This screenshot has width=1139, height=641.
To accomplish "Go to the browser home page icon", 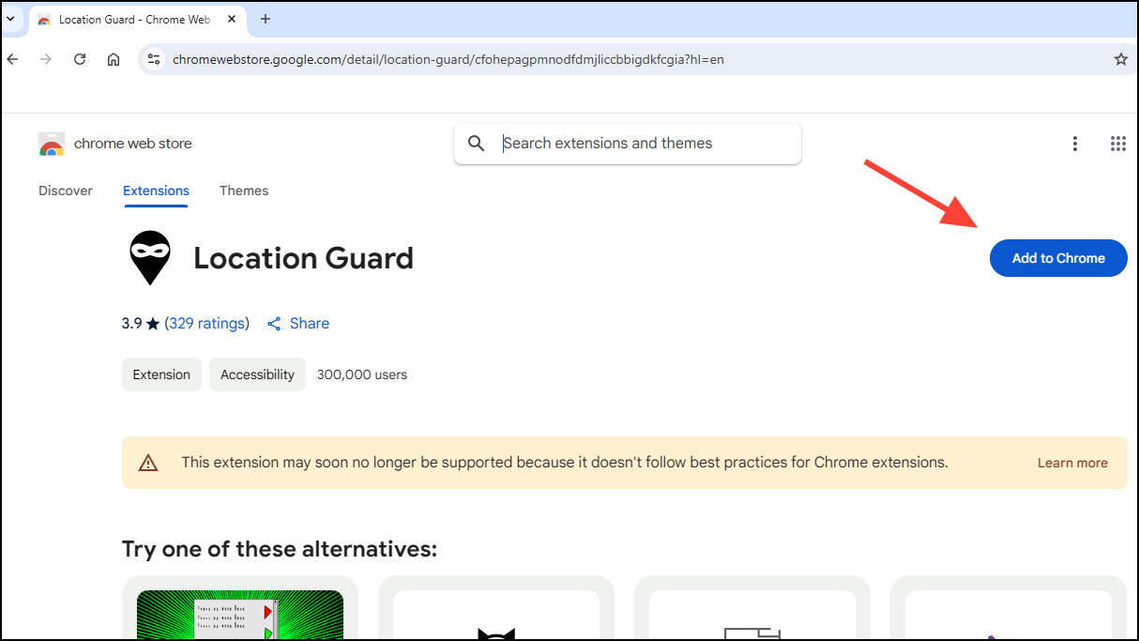I will point(114,59).
